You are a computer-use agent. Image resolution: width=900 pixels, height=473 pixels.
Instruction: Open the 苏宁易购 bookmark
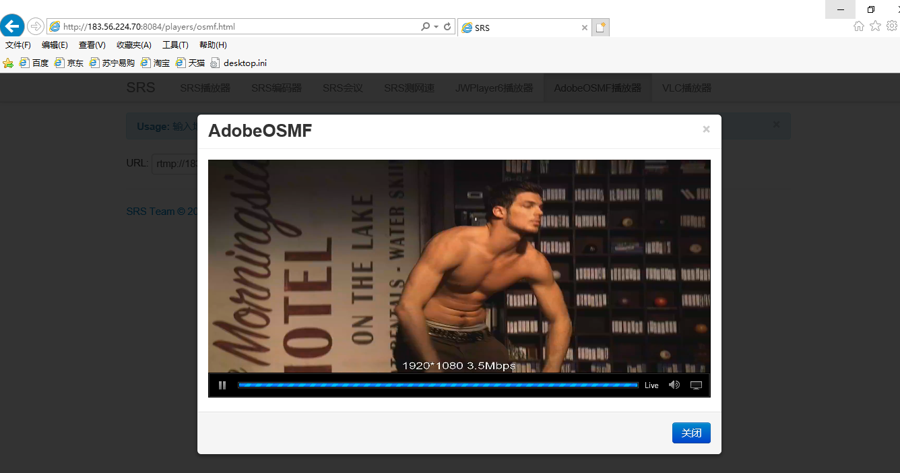tap(112, 63)
